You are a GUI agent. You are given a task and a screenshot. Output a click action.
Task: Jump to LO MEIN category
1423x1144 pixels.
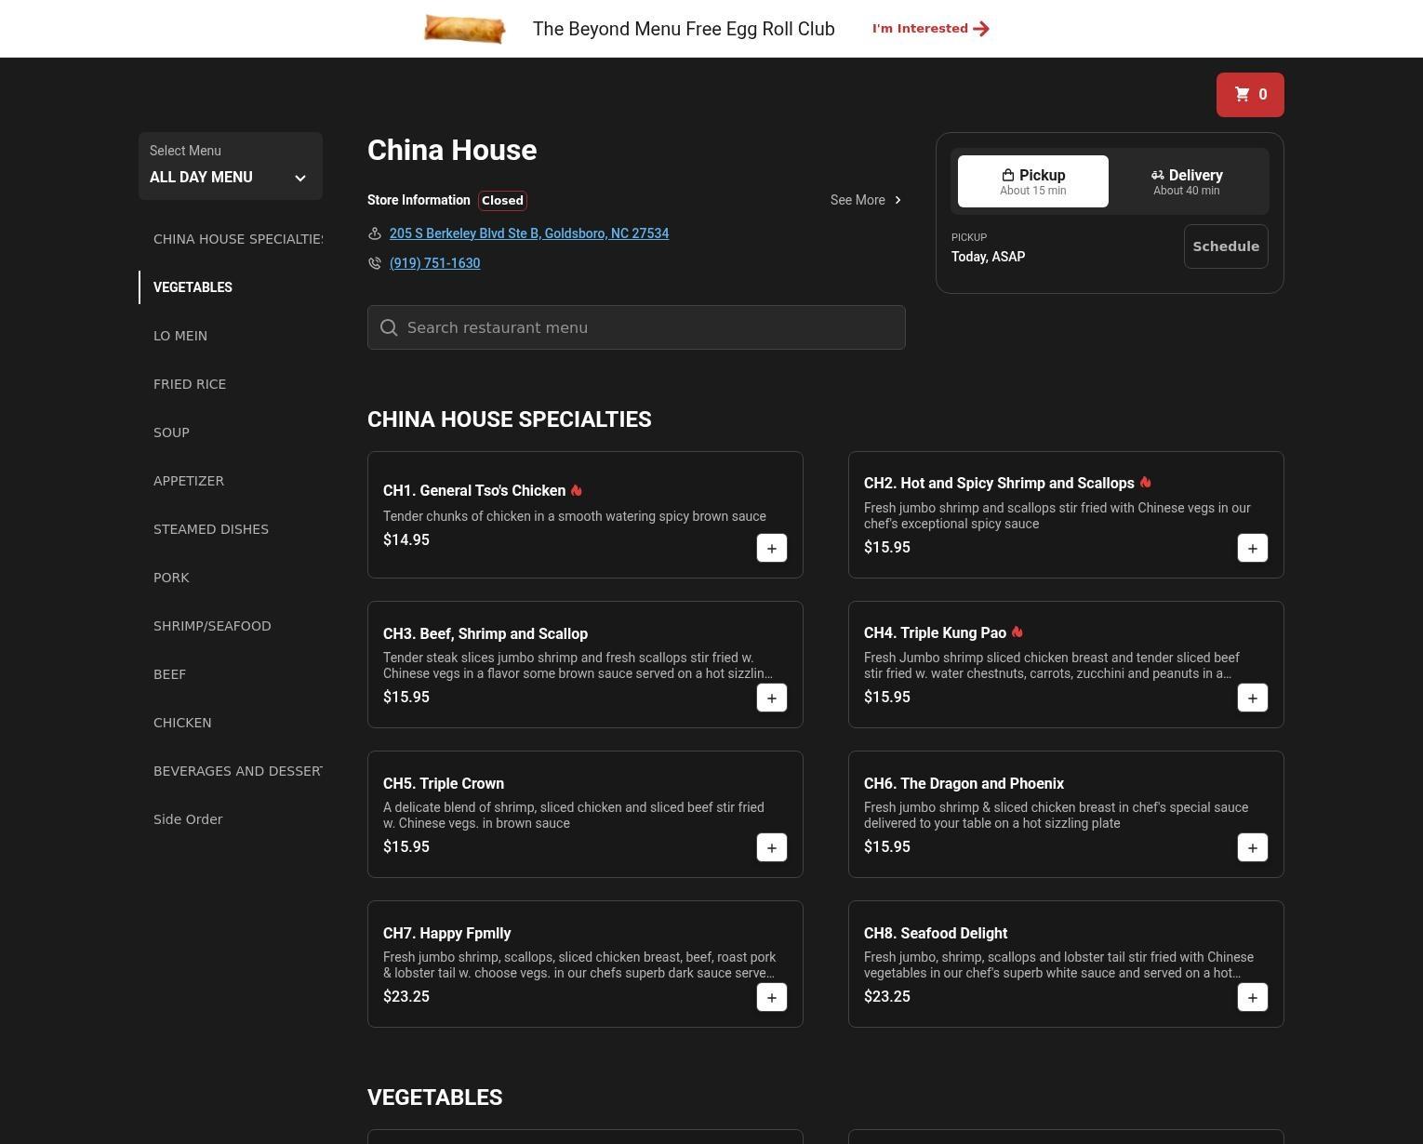point(180,336)
